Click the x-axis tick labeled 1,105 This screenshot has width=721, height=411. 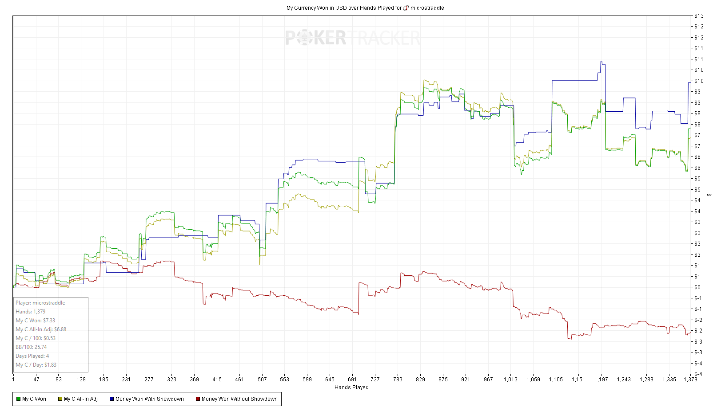(x=556, y=380)
